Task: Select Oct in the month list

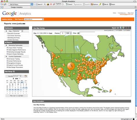Action: coord(18,82)
